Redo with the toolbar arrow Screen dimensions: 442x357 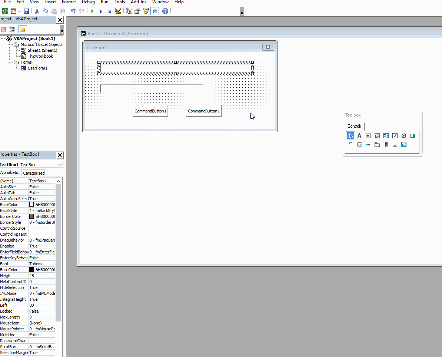[x=82, y=11]
